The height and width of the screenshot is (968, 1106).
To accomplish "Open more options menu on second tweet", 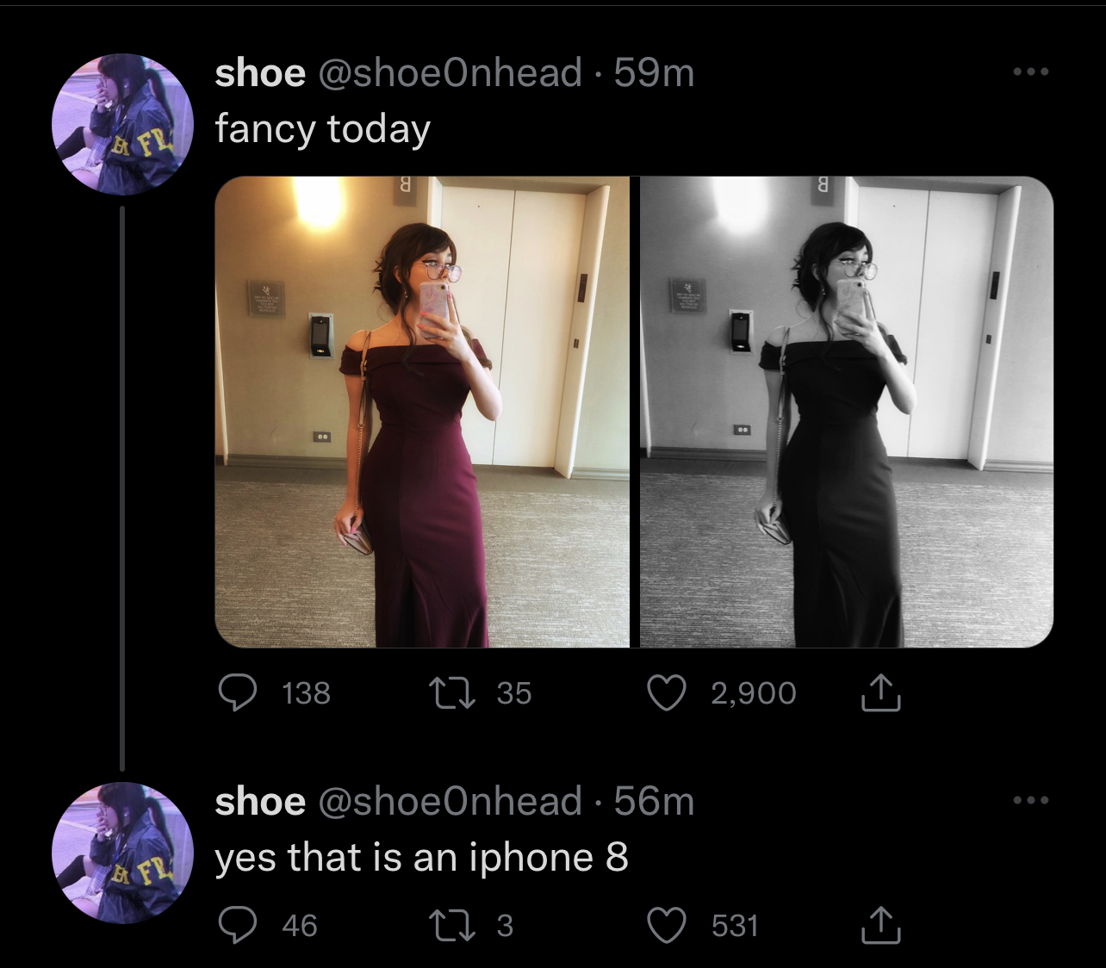I will click(x=1031, y=800).
